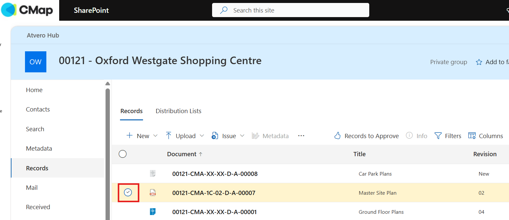Click the Upload arrow icon

click(x=169, y=135)
